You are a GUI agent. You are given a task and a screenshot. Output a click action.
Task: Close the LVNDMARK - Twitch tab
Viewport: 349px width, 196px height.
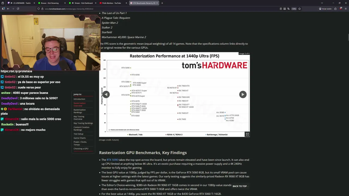click(x=34, y=3)
